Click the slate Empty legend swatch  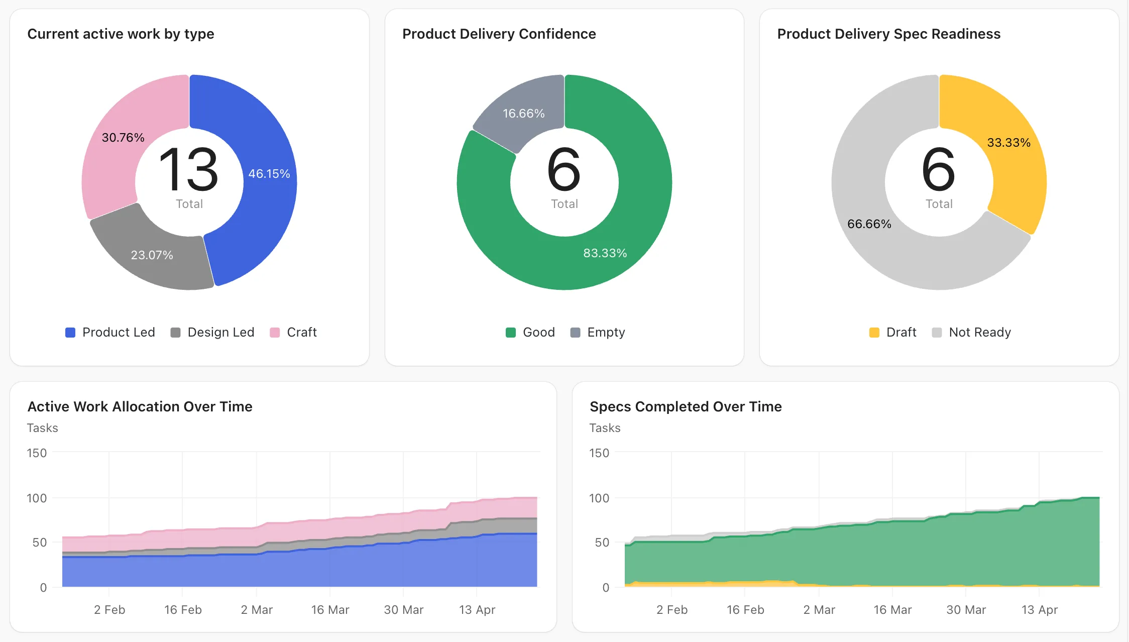[576, 333]
